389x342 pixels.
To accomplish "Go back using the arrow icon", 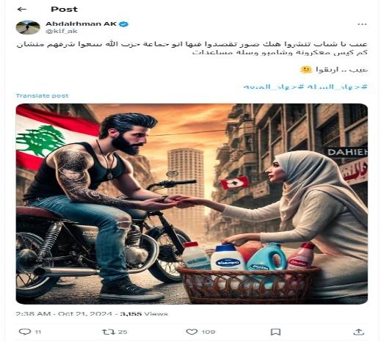I will click(22, 10).
